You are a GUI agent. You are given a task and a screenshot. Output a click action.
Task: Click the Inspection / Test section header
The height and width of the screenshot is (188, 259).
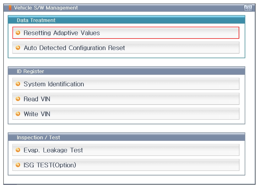click(38, 138)
